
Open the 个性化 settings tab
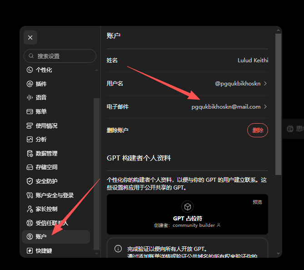click(44, 70)
